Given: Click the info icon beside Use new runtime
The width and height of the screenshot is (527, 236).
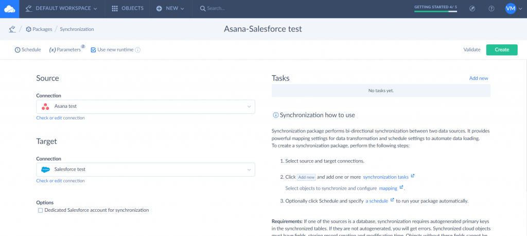Looking at the screenshot, I should 138,50.
